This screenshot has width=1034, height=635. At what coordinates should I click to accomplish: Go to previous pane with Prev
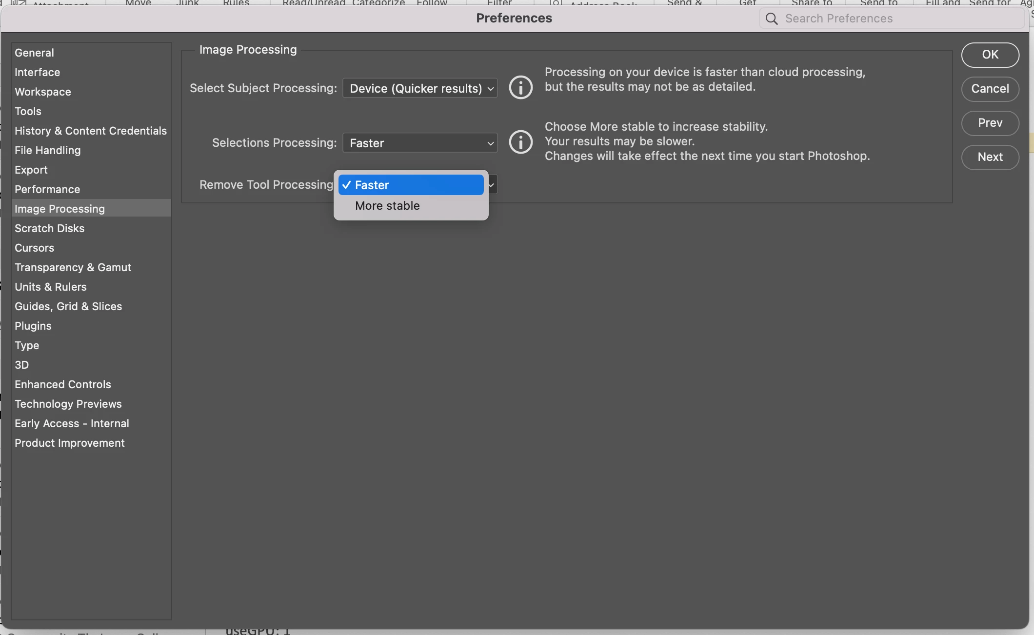coord(990,123)
